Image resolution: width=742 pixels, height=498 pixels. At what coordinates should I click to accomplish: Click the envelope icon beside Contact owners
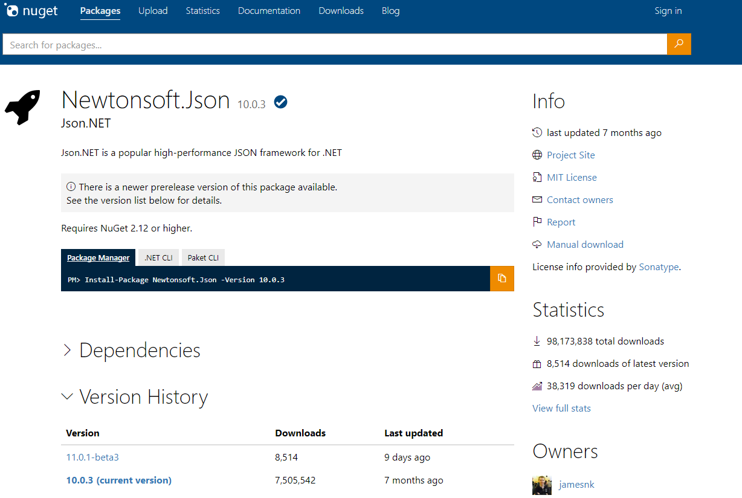tap(537, 199)
